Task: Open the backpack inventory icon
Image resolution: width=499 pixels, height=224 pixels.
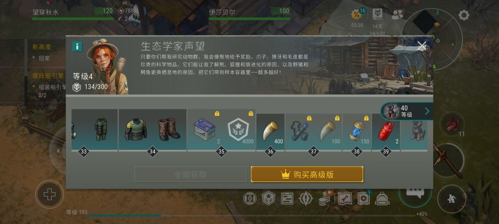Action: (x=382, y=198)
